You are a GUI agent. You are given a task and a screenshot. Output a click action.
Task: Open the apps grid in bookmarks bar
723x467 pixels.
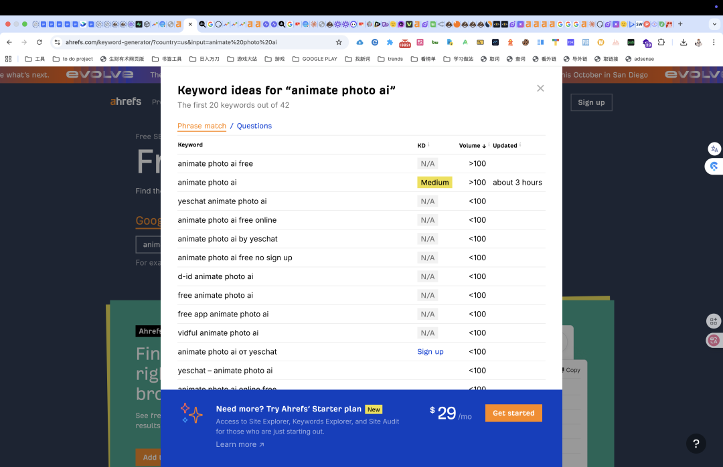point(8,59)
